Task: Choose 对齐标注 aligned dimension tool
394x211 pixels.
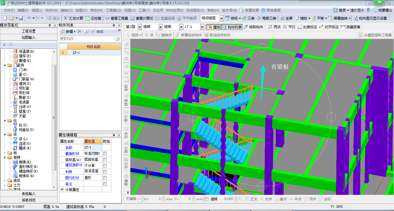Action: click(x=329, y=27)
